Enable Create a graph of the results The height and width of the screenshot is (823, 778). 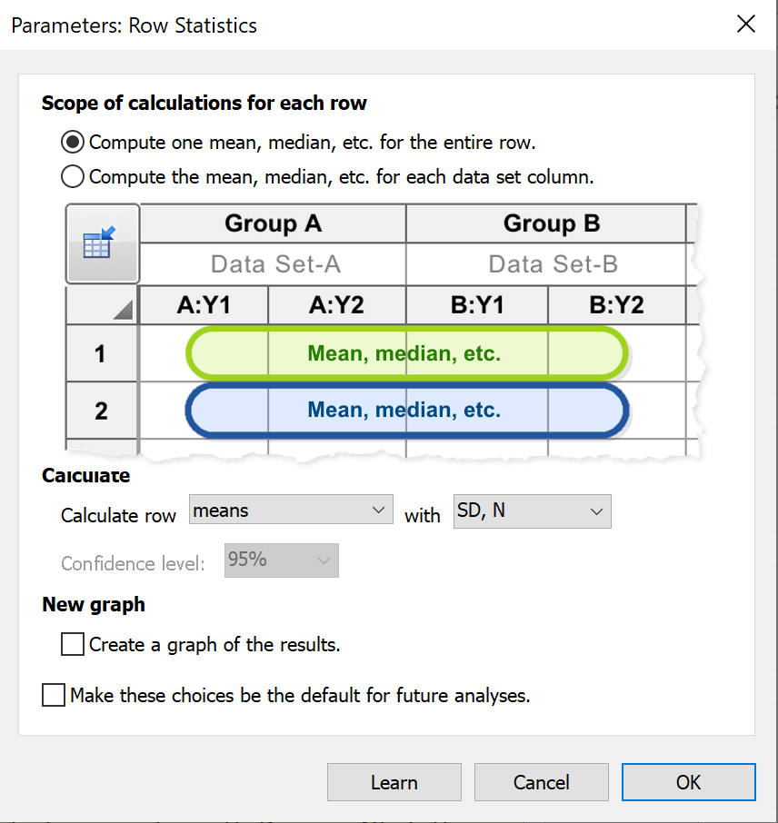[x=73, y=645]
